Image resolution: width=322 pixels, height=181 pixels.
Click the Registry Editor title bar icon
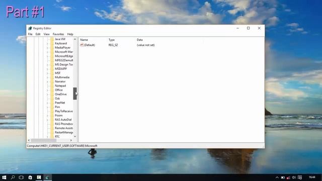point(30,28)
